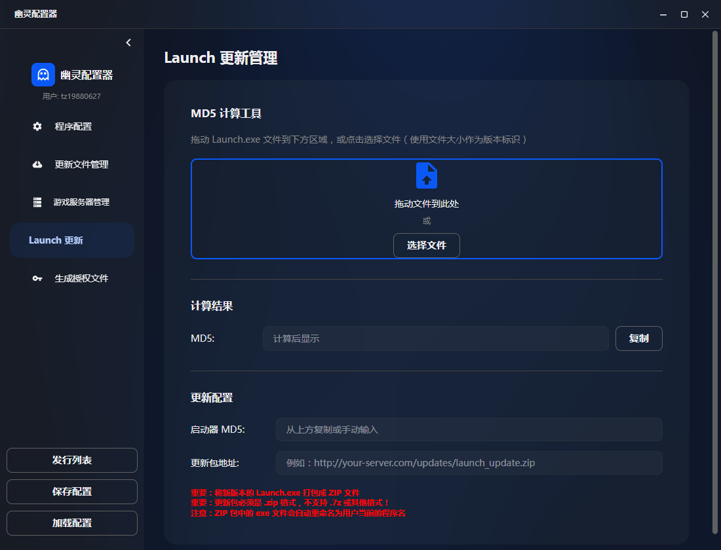Image resolution: width=721 pixels, height=550 pixels.
Task: Click the 保存配置 button
Action: point(72,492)
